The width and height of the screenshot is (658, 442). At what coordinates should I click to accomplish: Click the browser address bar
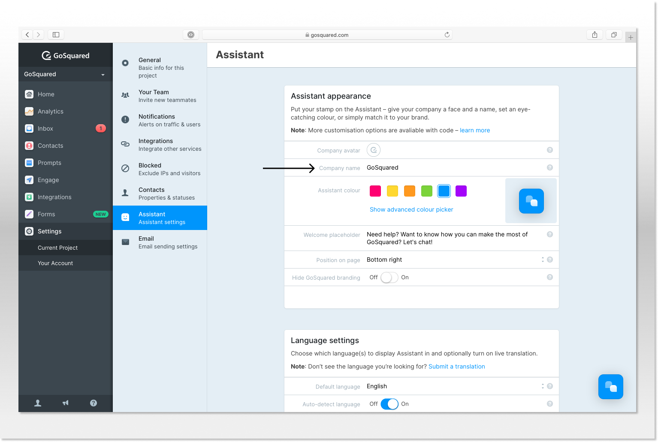point(327,35)
